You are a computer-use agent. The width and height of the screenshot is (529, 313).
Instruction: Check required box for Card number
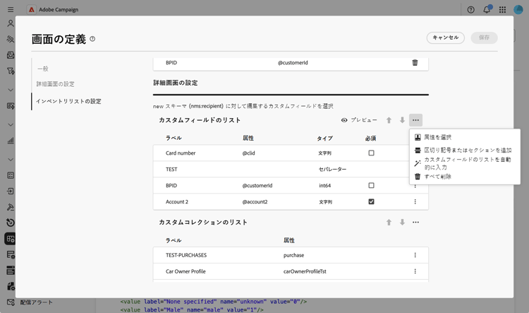[371, 153]
